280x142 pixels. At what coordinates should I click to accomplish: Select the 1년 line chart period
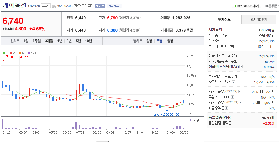click(x=60, y=41)
